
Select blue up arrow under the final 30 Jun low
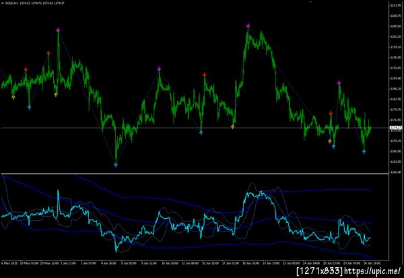point(364,151)
